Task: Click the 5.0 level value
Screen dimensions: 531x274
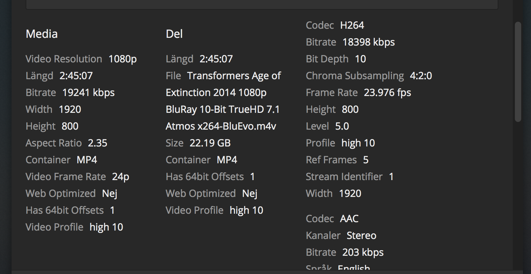Action: (x=342, y=126)
